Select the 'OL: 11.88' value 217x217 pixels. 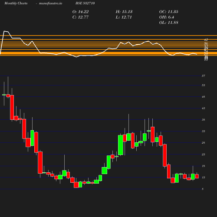point(169,23)
